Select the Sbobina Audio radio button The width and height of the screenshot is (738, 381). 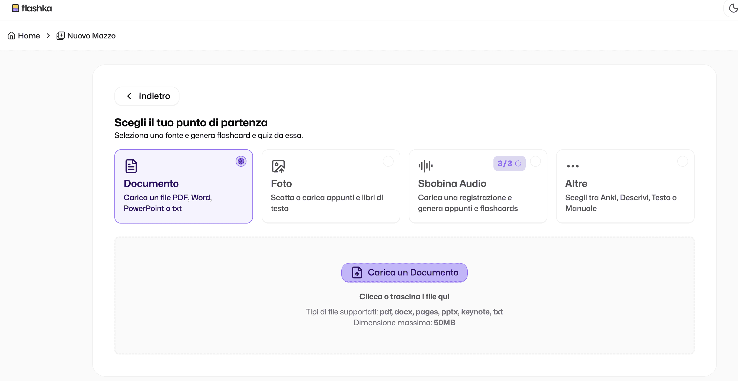coord(535,161)
